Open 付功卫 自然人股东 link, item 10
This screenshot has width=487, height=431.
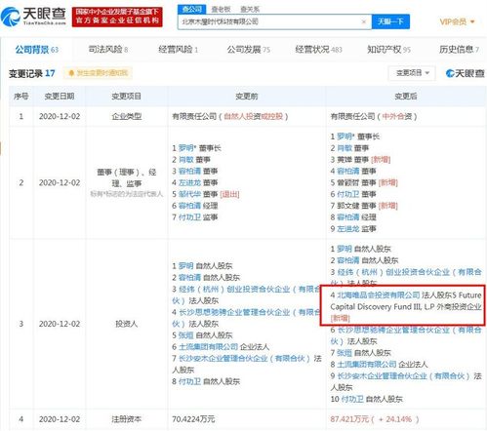click(x=352, y=399)
